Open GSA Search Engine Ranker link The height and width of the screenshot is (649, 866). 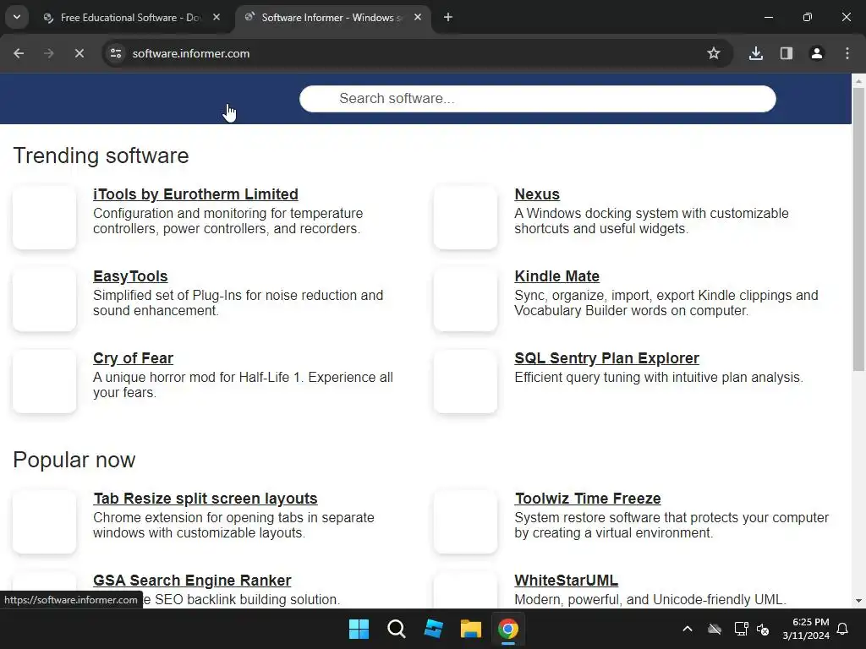pyautogui.click(x=192, y=581)
